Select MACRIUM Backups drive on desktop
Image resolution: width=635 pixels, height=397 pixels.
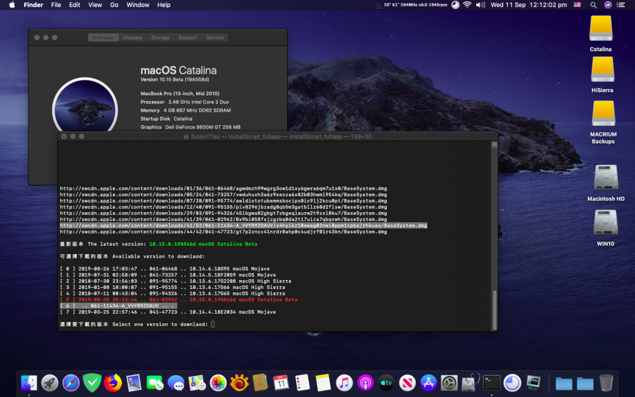[603, 114]
